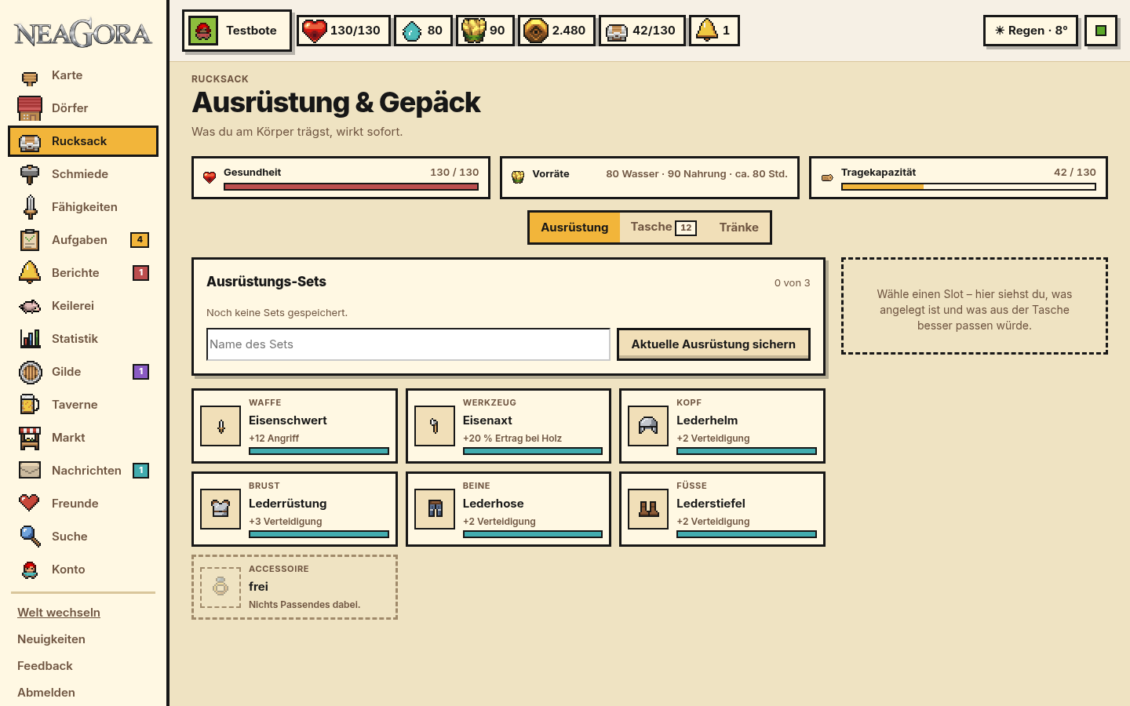
Task: Switch to the Tasche tab
Action: pos(663,227)
